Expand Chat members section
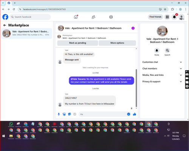This screenshot has height=151, width=189. click(x=162, y=69)
